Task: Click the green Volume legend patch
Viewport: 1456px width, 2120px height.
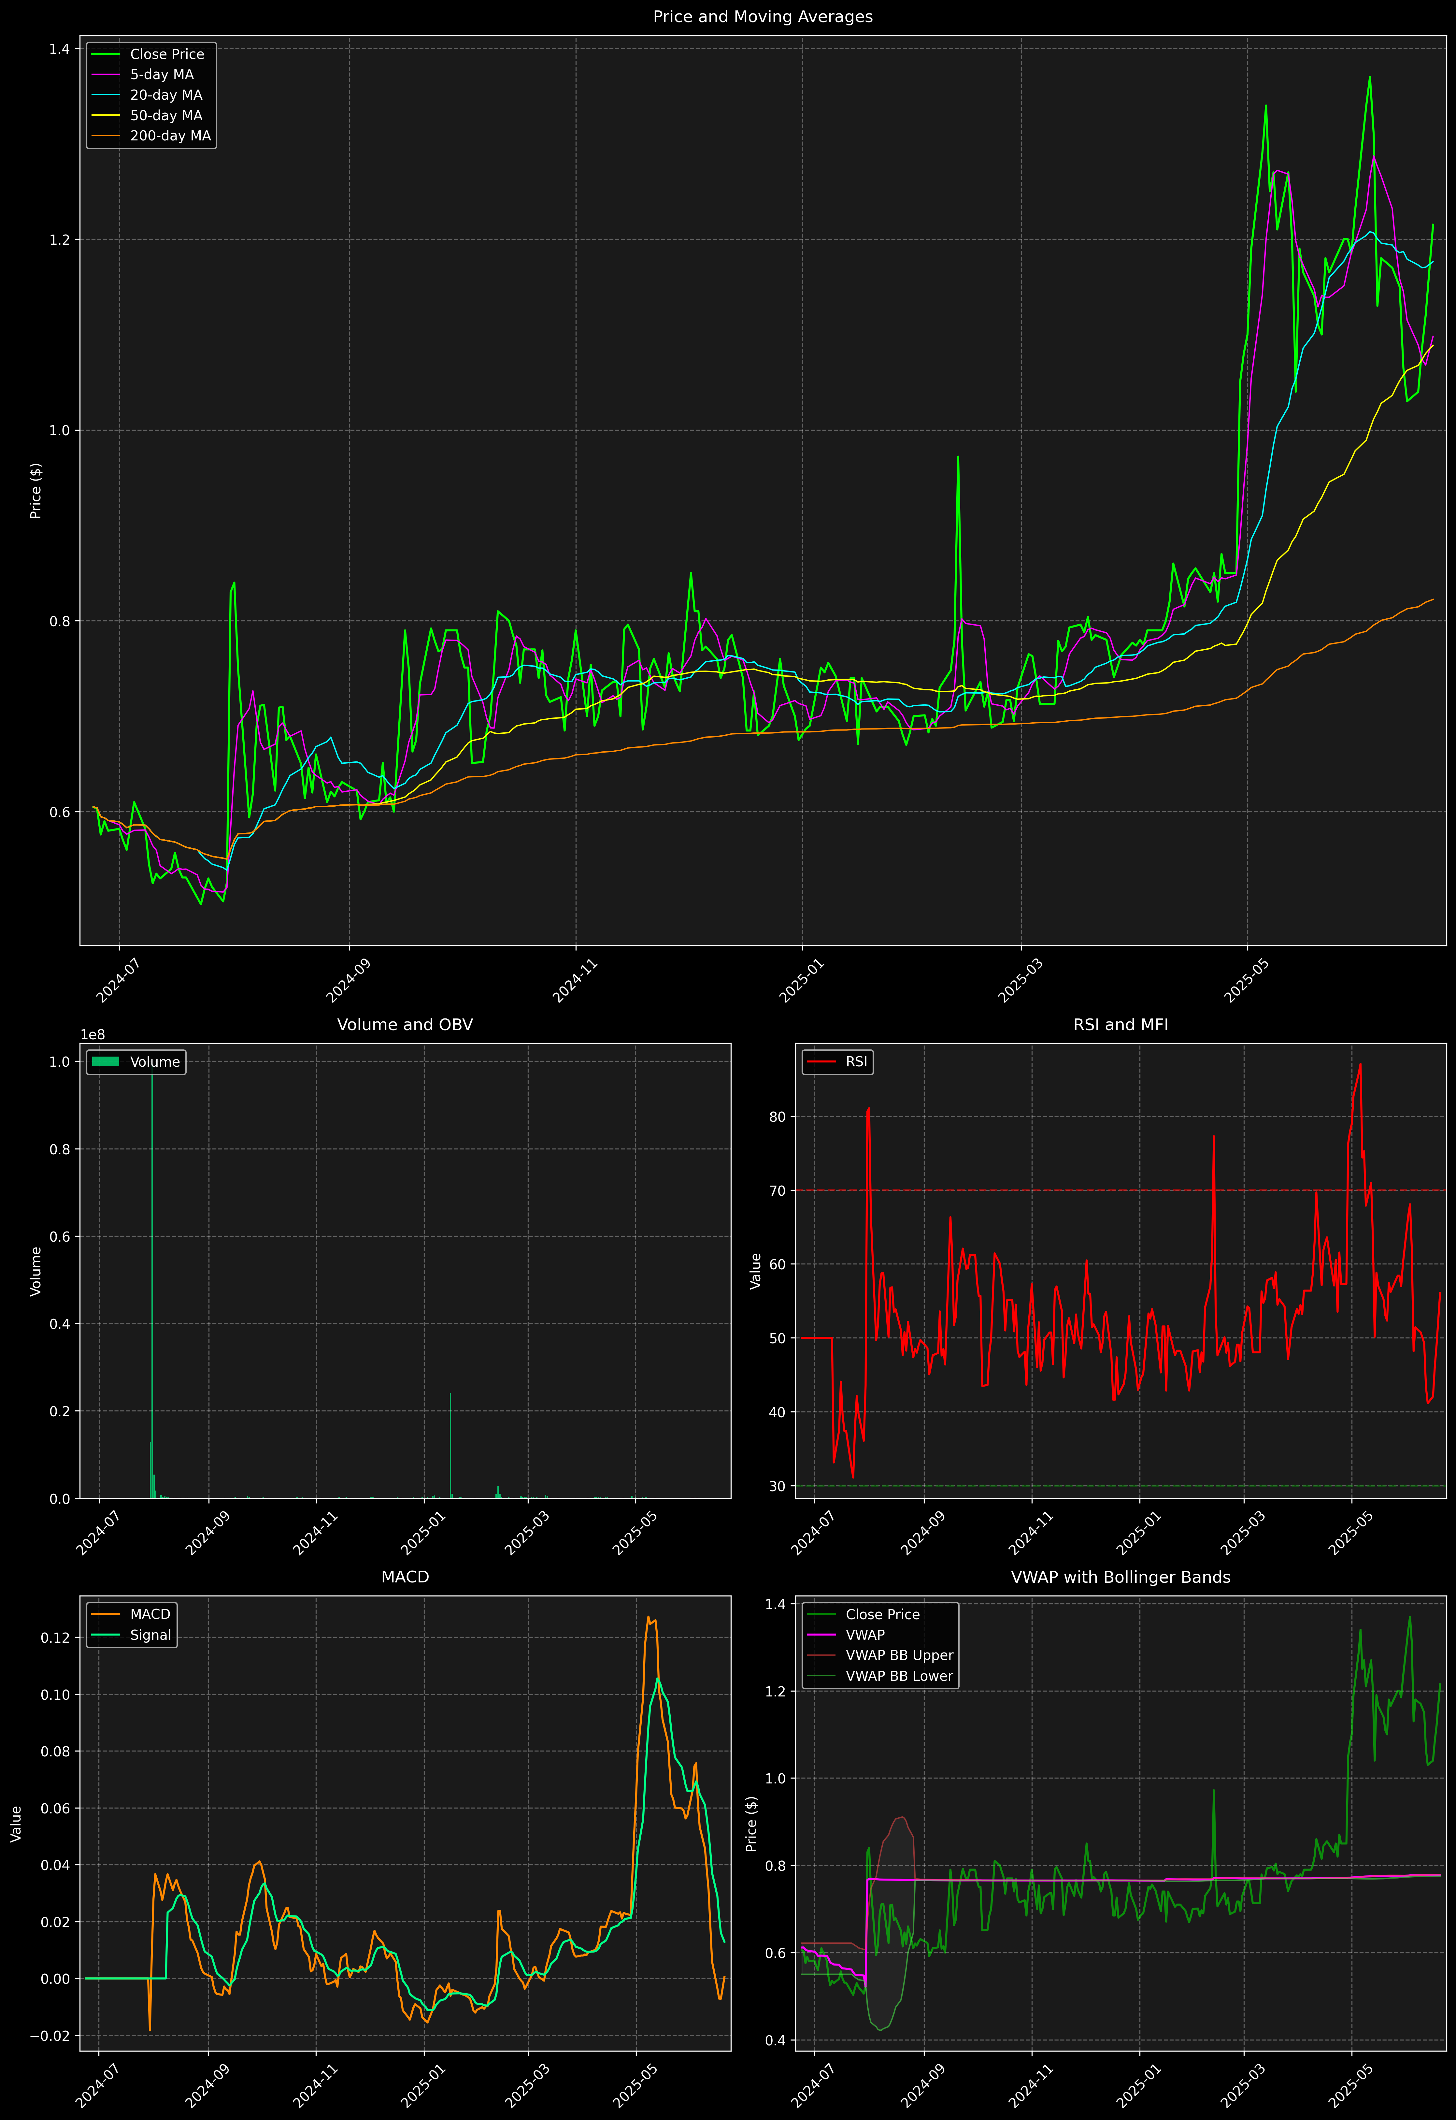Action: [106, 1062]
